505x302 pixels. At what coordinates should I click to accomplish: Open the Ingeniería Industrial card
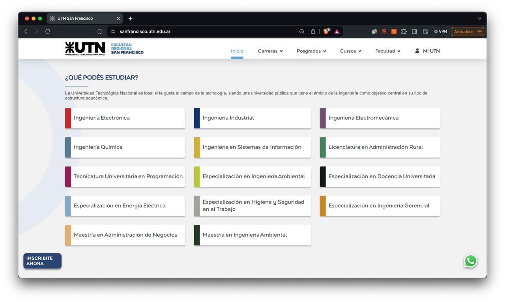pyautogui.click(x=252, y=118)
